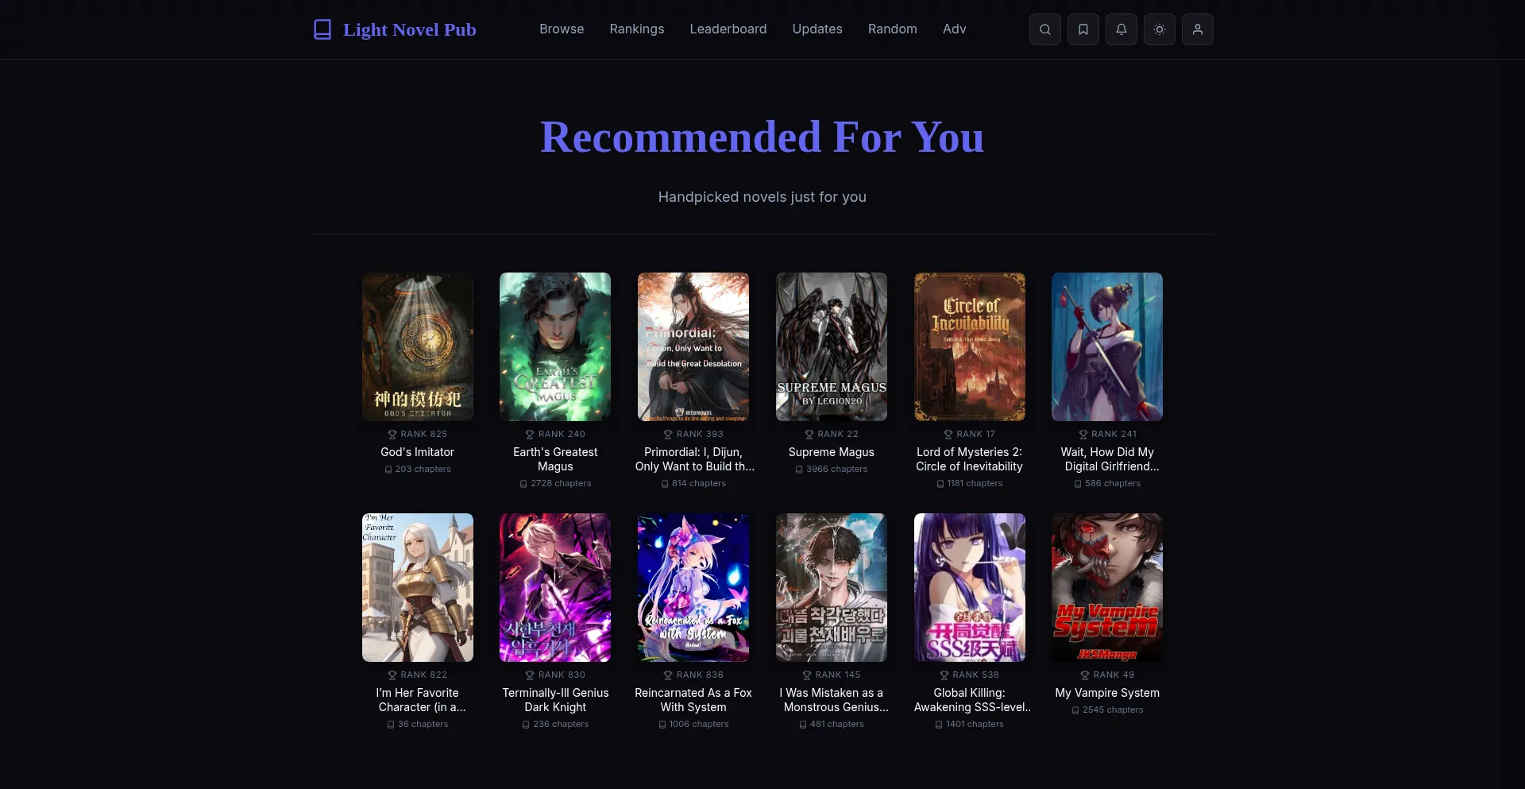Screen dimensions: 1525x789
Task: Open the Leaderboard nav item
Action: pyautogui.click(x=728, y=29)
